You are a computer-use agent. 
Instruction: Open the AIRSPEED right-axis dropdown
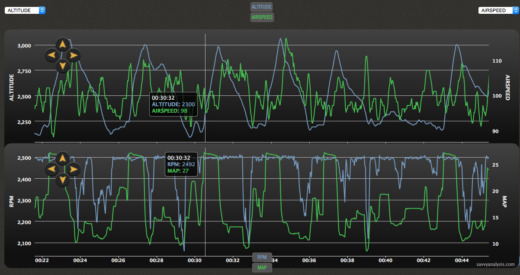[x=498, y=10]
